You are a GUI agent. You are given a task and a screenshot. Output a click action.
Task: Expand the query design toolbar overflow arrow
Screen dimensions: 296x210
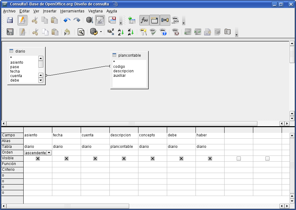pos(183,20)
